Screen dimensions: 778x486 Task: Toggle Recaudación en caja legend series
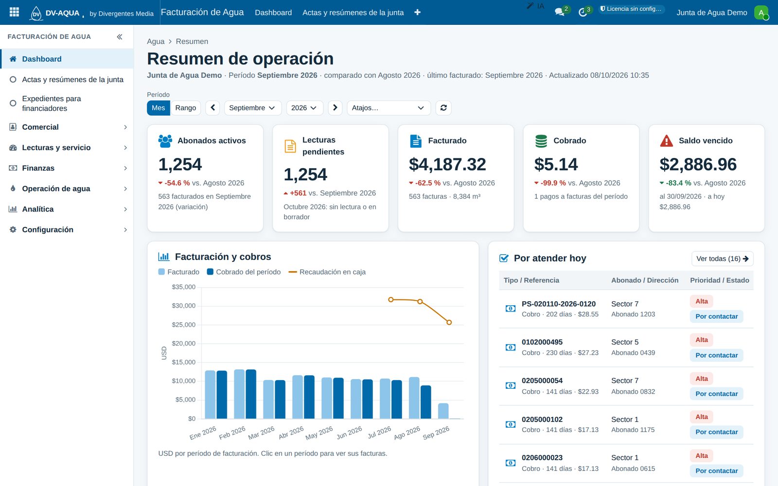coord(327,272)
